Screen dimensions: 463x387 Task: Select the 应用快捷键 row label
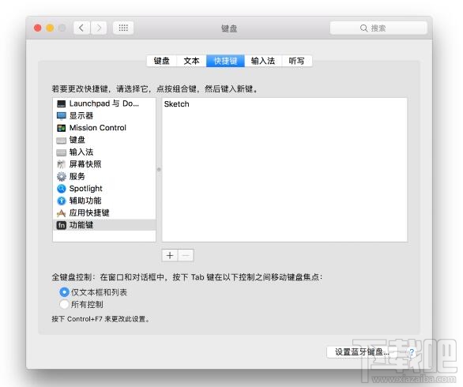pos(89,212)
